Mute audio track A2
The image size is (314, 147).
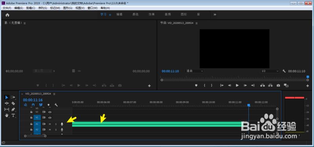point(50,130)
